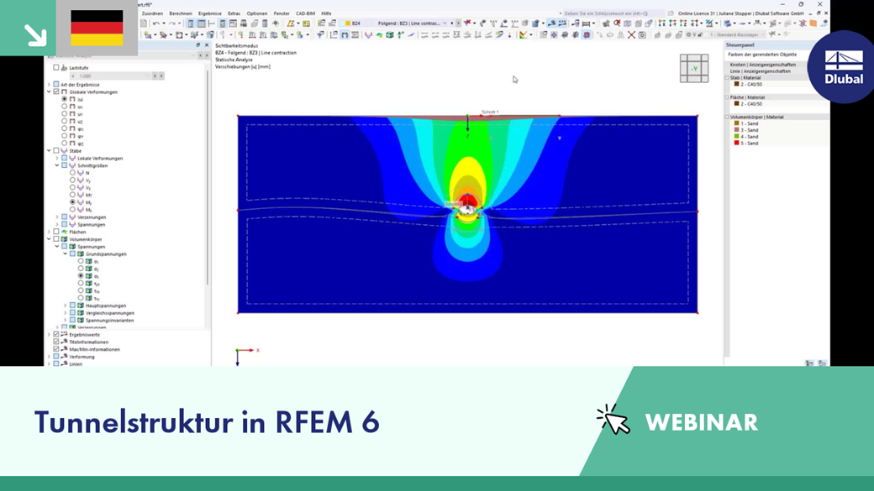Screen dimensions: 874x491
Task: Click the red X delete icon
Action: tap(631, 34)
